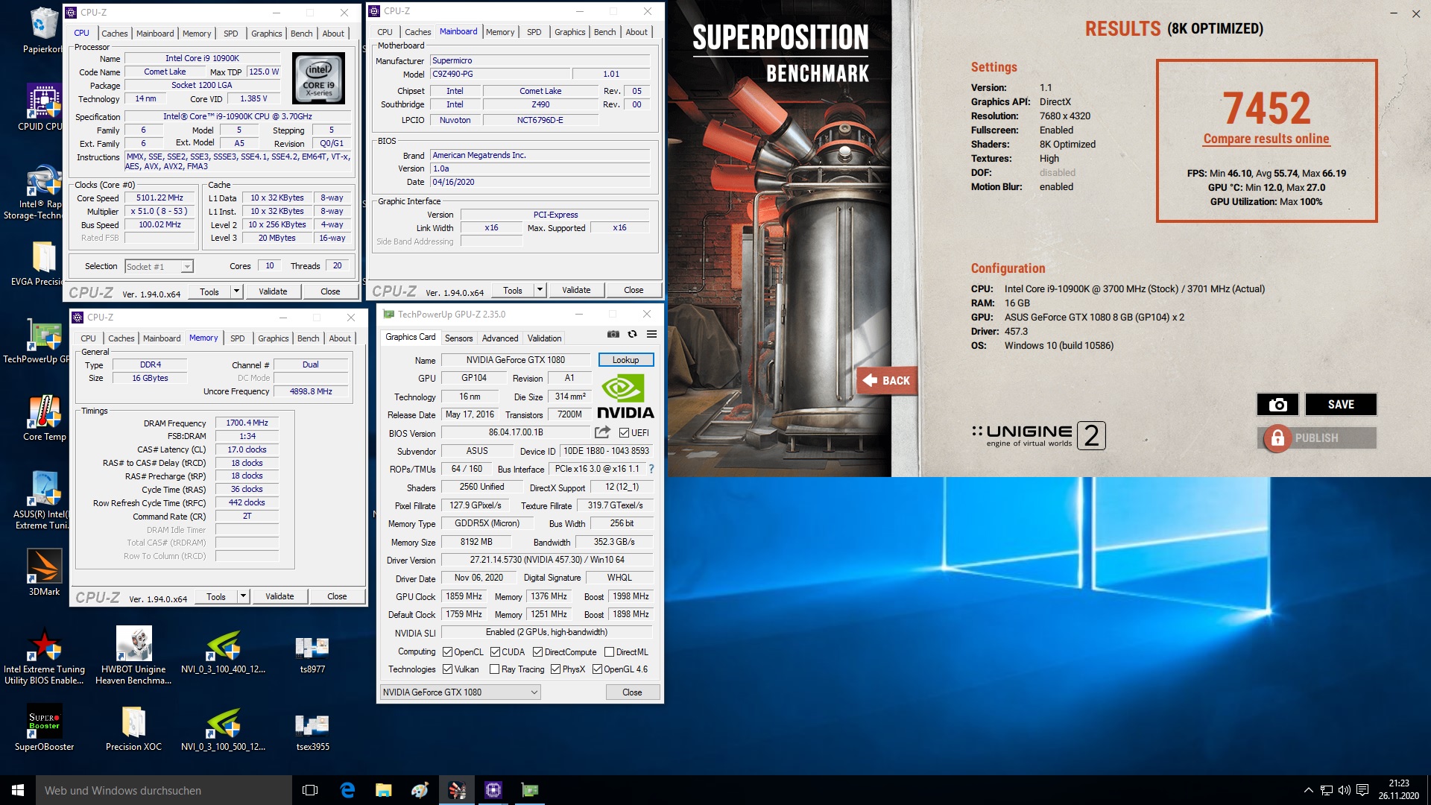This screenshot has width=1431, height=805.
Task: Open the Papierkorb recycle bin icon
Action: (43, 31)
